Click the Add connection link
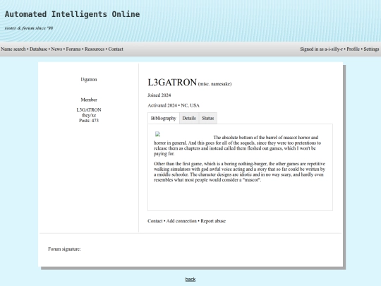The height and width of the screenshot is (286, 381). click(x=181, y=221)
